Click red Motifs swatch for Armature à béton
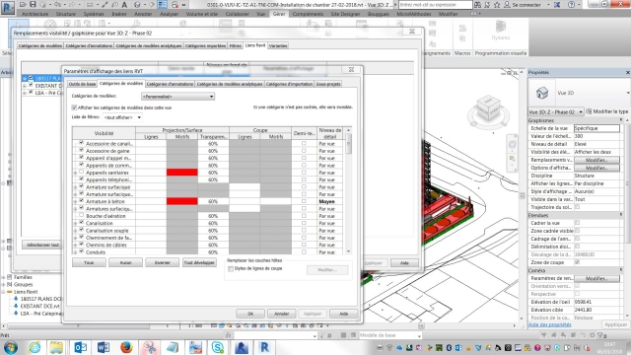The image size is (631, 355). click(181, 201)
